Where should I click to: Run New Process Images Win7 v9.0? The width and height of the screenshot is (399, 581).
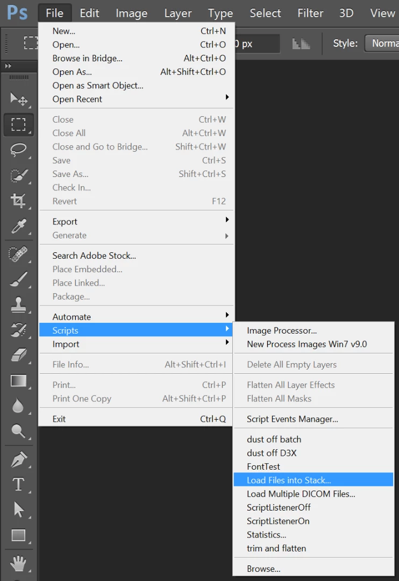tap(313, 344)
